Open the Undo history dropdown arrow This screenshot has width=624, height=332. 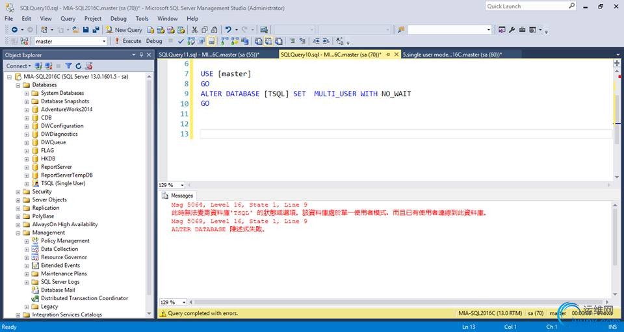tap(237, 30)
